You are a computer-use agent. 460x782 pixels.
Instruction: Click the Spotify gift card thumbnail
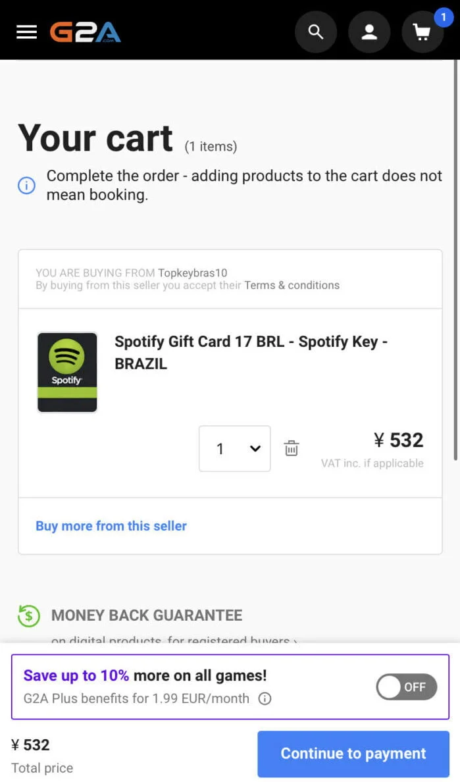pyautogui.click(x=67, y=373)
